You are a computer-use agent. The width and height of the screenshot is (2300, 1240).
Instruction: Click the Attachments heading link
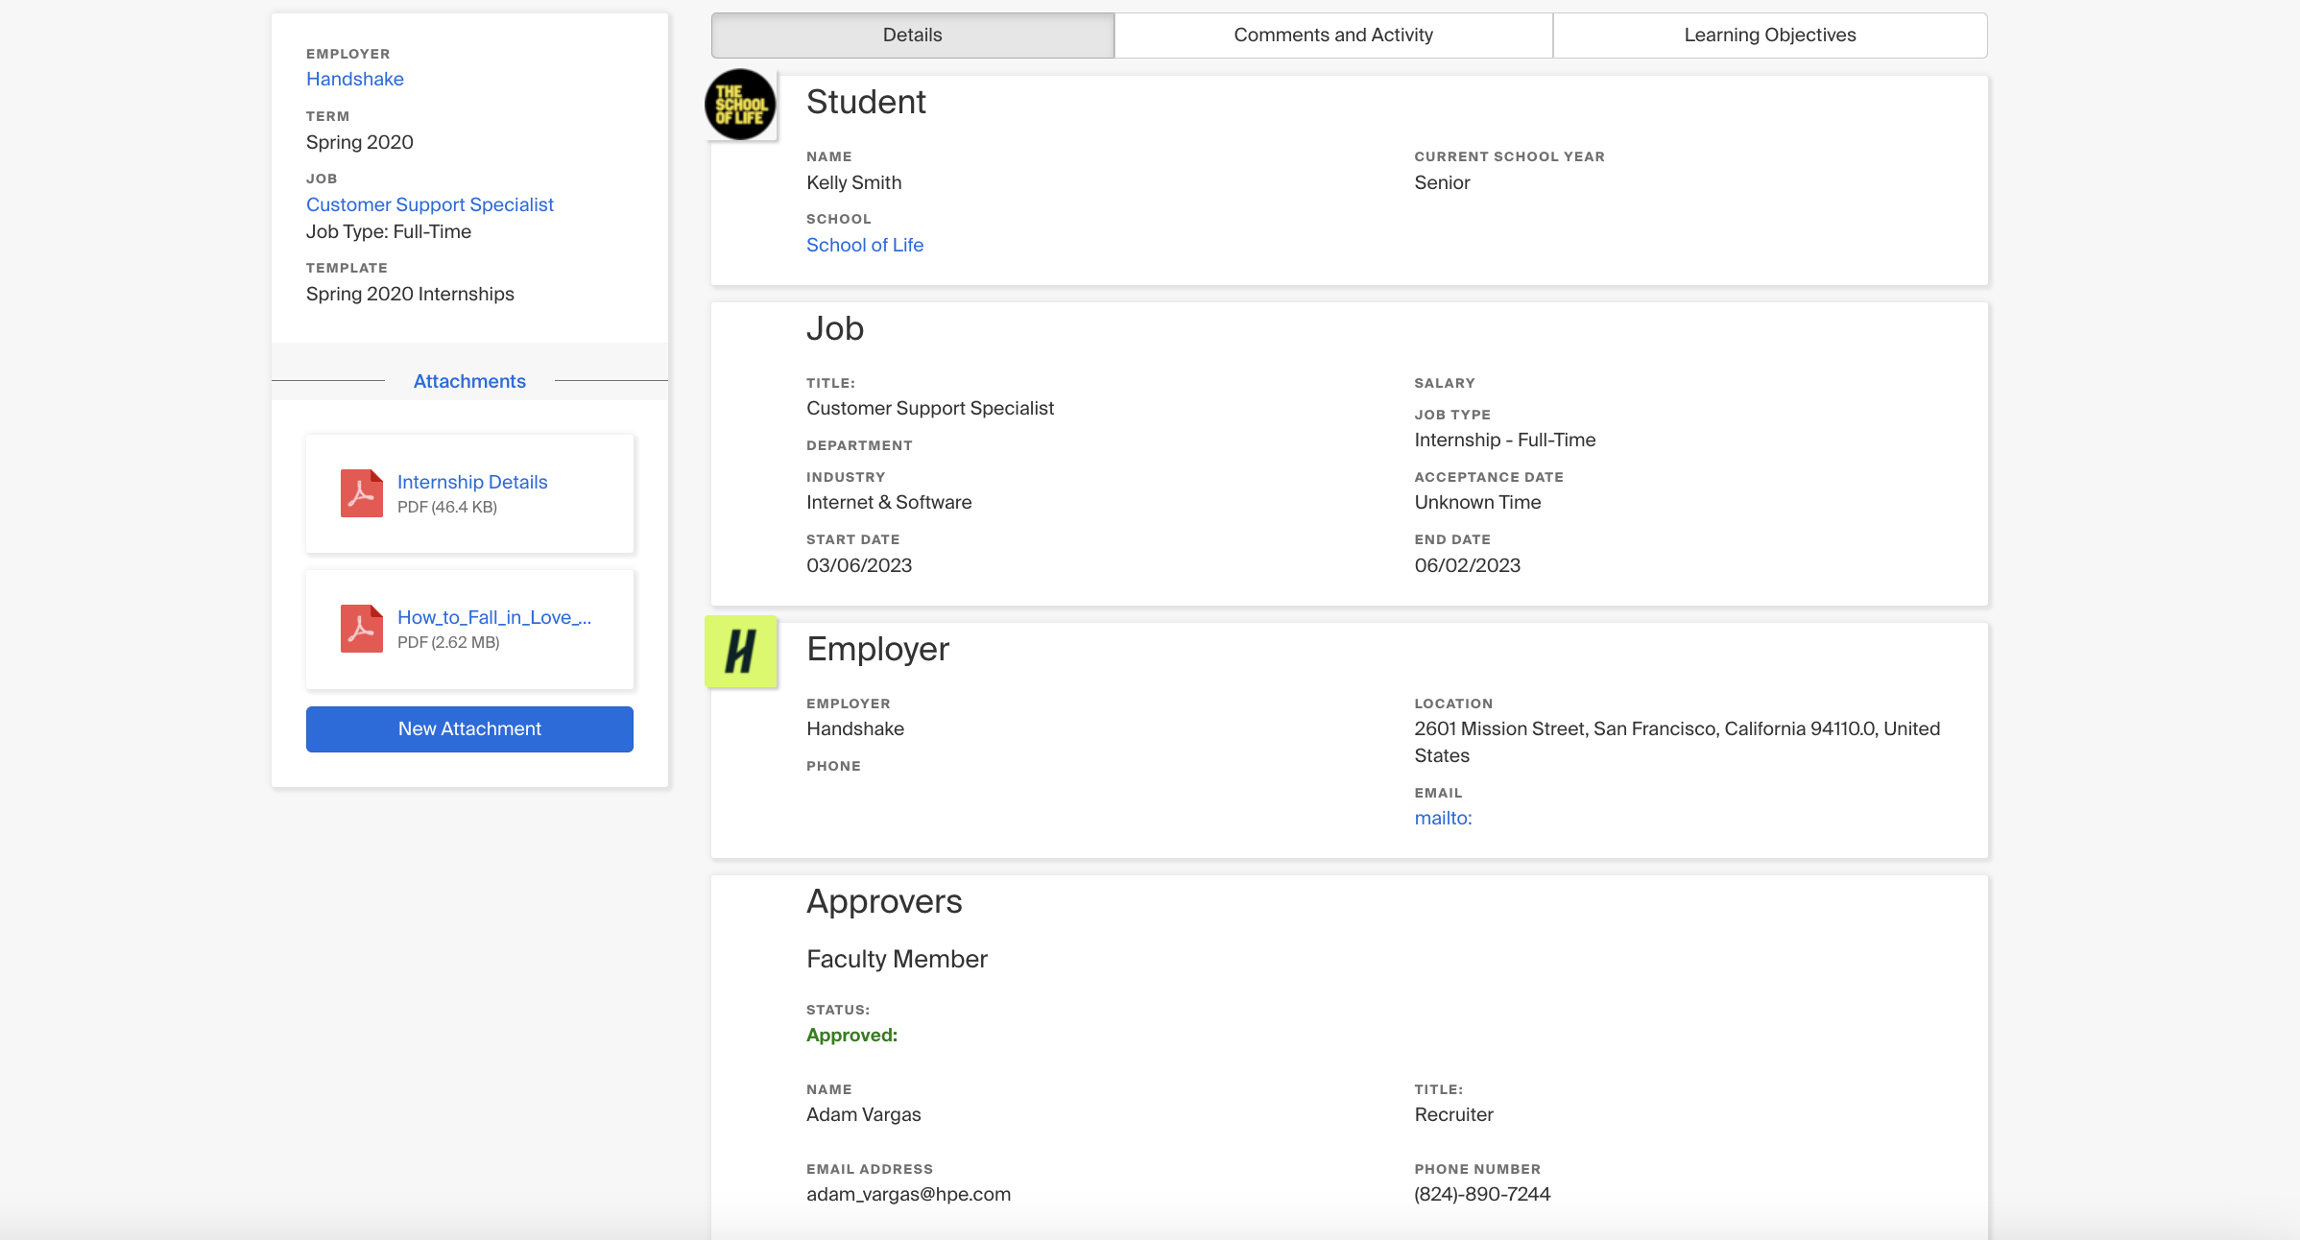(x=469, y=381)
